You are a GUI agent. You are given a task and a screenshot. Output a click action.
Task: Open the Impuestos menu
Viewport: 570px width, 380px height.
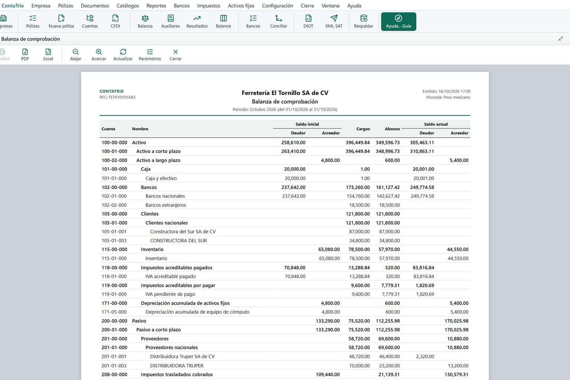pos(209,6)
